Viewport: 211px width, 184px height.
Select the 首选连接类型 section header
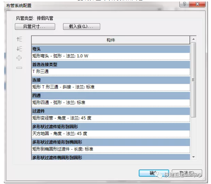tap(111, 65)
